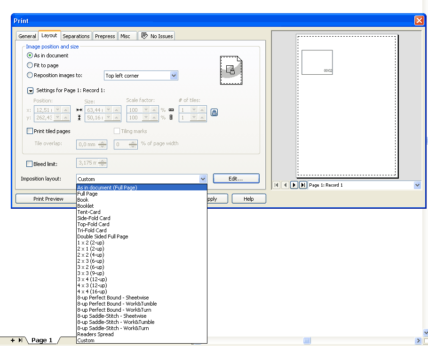Pick the Tent-Card layout

142,212
